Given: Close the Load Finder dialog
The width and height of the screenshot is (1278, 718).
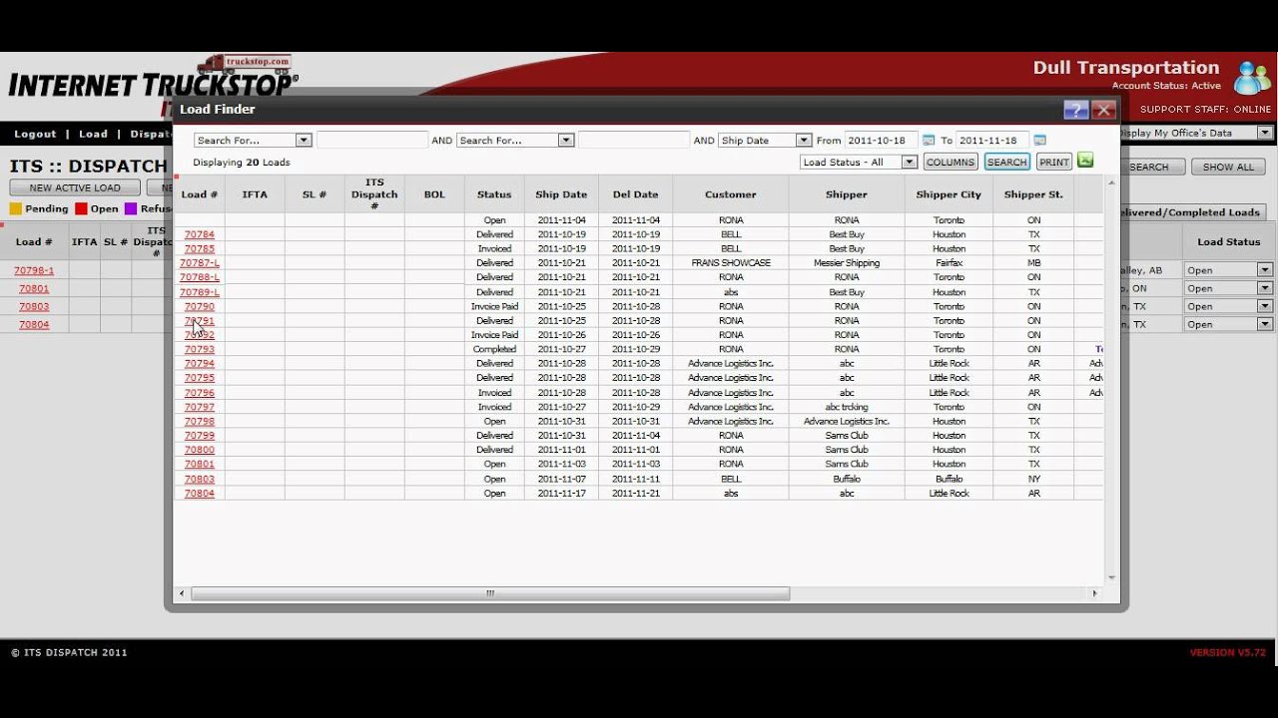Looking at the screenshot, I should 1103,110.
